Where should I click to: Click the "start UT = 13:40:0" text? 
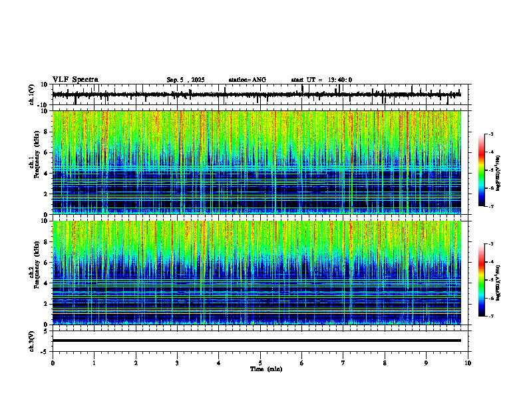click(321, 80)
